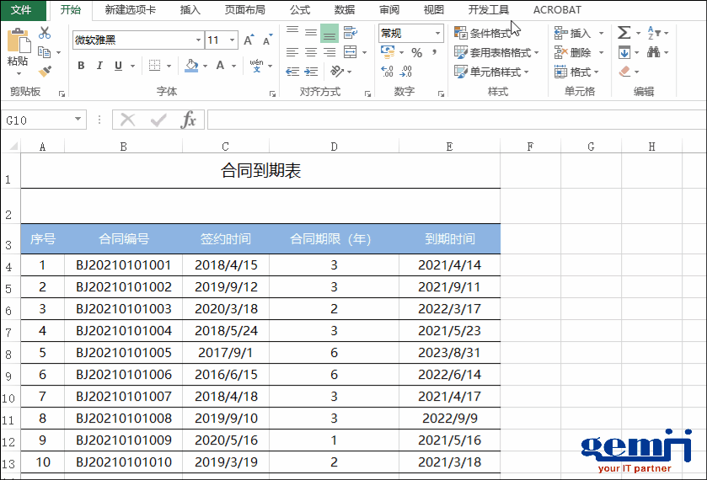
Task: Toggle Italic formatting
Action: (99, 66)
